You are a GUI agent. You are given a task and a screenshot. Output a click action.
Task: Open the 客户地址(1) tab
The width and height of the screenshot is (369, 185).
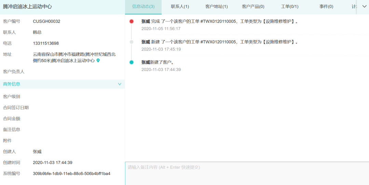pos(217,6)
